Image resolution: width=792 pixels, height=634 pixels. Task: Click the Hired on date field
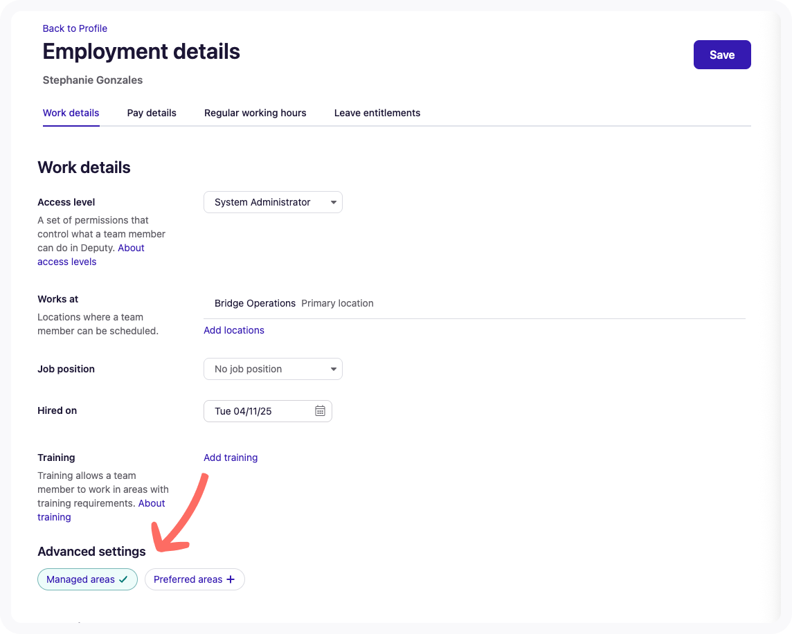[x=268, y=411]
